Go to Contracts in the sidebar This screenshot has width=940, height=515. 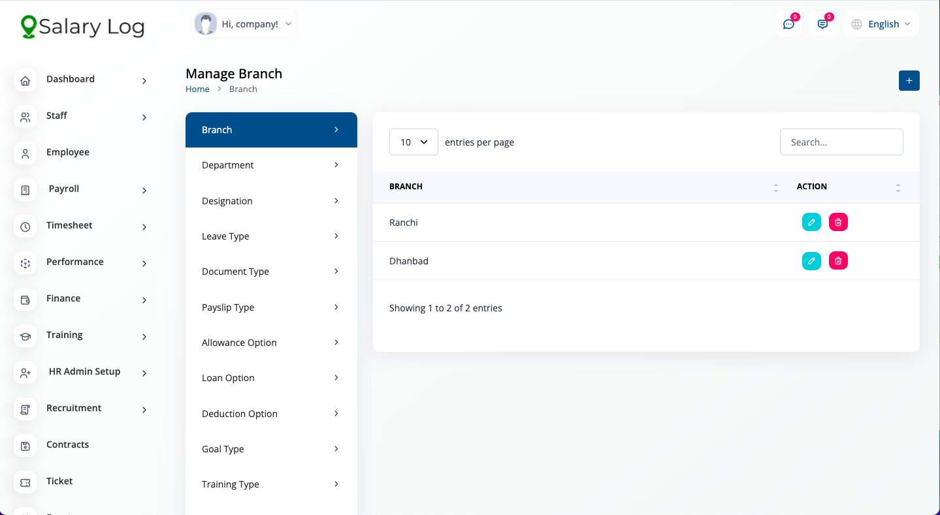coord(67,445)
